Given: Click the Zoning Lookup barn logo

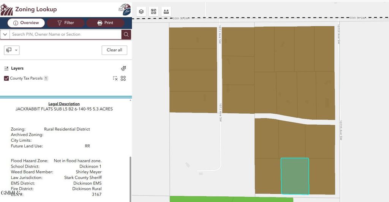Looking at the screenshot, I should (x=6, y=9).
